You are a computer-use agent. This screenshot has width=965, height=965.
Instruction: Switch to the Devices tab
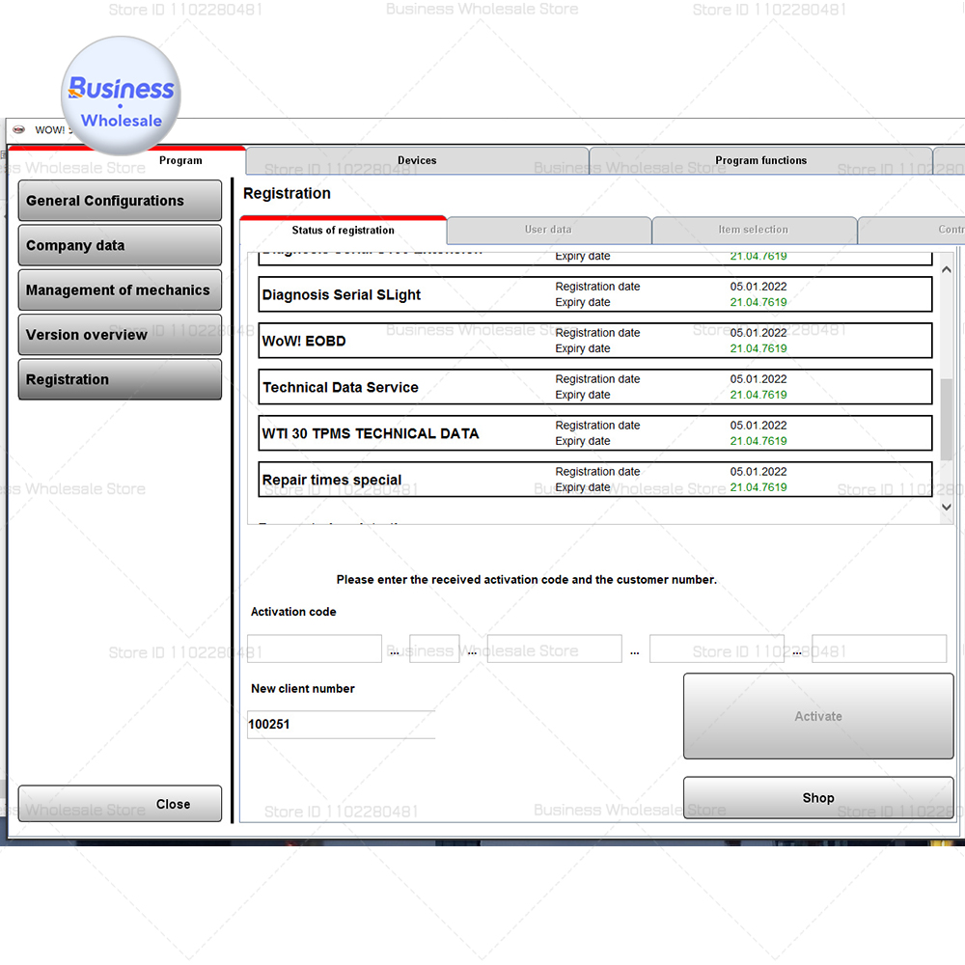417,160
